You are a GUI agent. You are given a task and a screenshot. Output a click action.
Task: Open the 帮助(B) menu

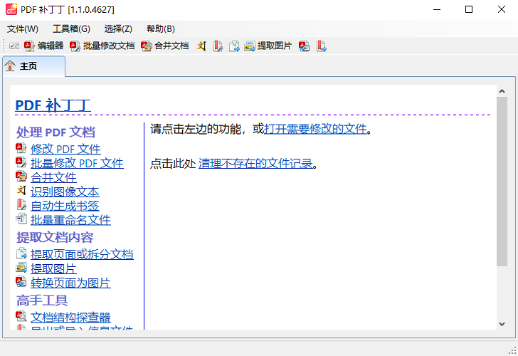tap(160, 28)
